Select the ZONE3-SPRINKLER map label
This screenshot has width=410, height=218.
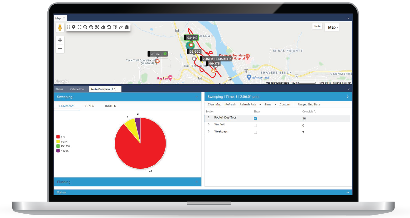pos(216,59)
